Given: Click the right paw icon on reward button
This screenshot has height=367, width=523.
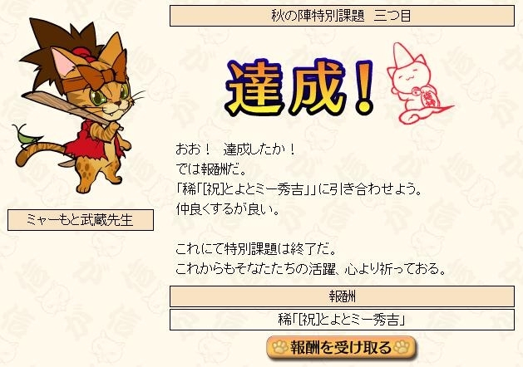Looking at the screenshot, I should point(402,347).
